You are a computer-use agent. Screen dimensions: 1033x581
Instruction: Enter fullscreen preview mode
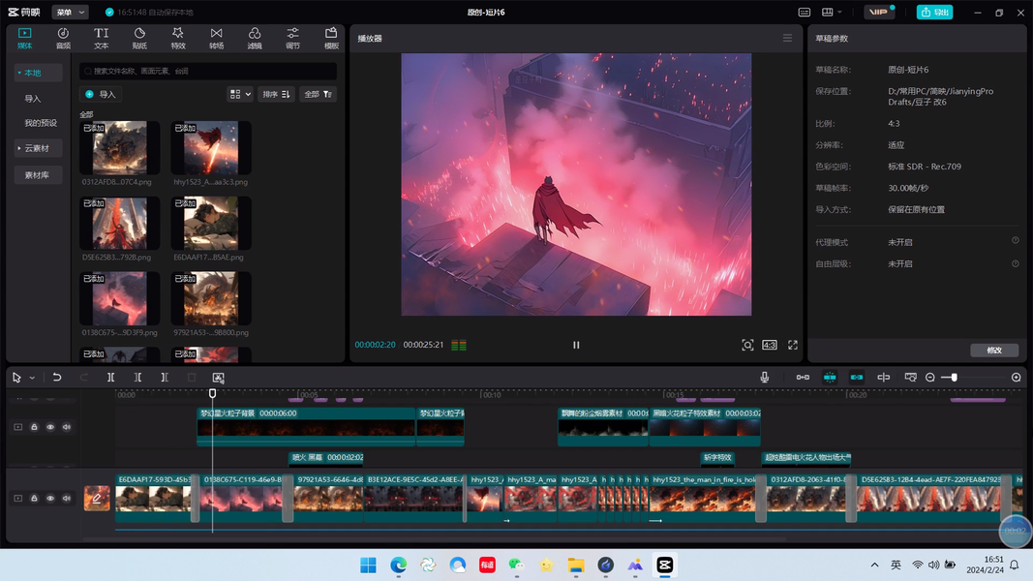pos(793,345)
